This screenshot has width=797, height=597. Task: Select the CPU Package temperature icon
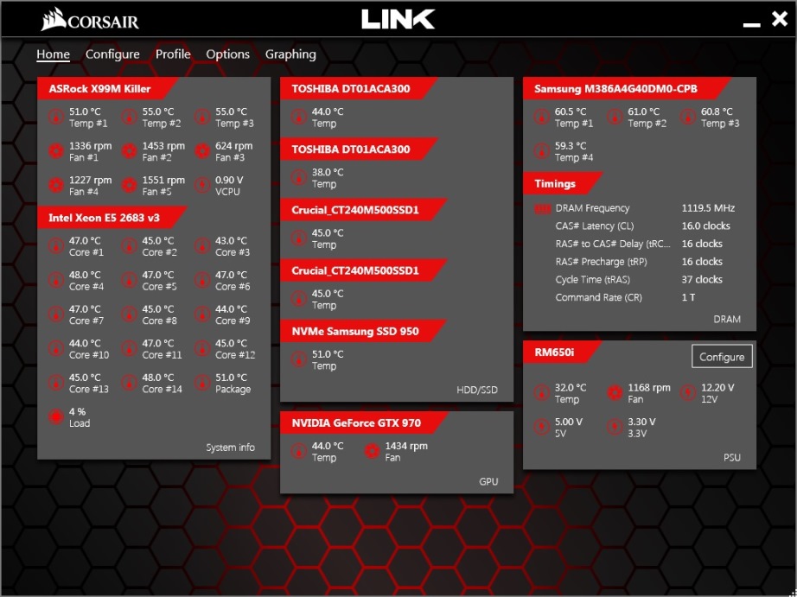(x=202, y=383)
